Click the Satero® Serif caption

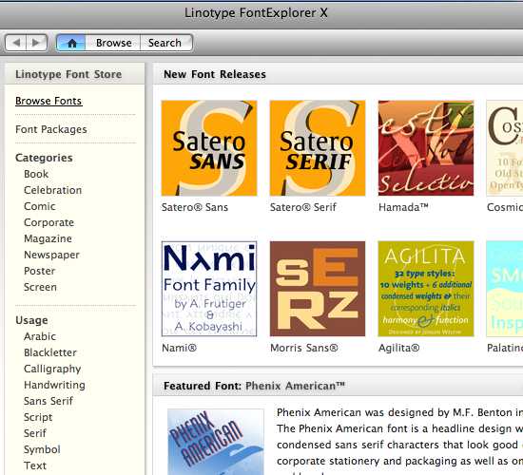[303, 207]
